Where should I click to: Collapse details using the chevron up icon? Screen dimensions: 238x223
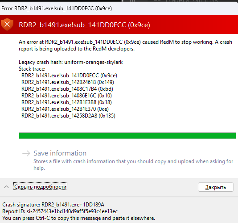point(6,187)
